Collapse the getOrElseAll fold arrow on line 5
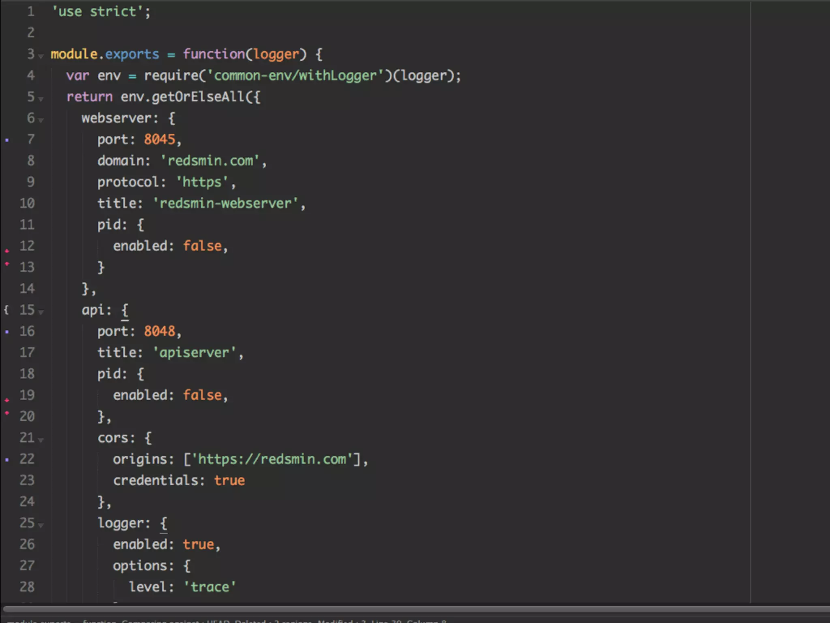 (x=41, y=99)
